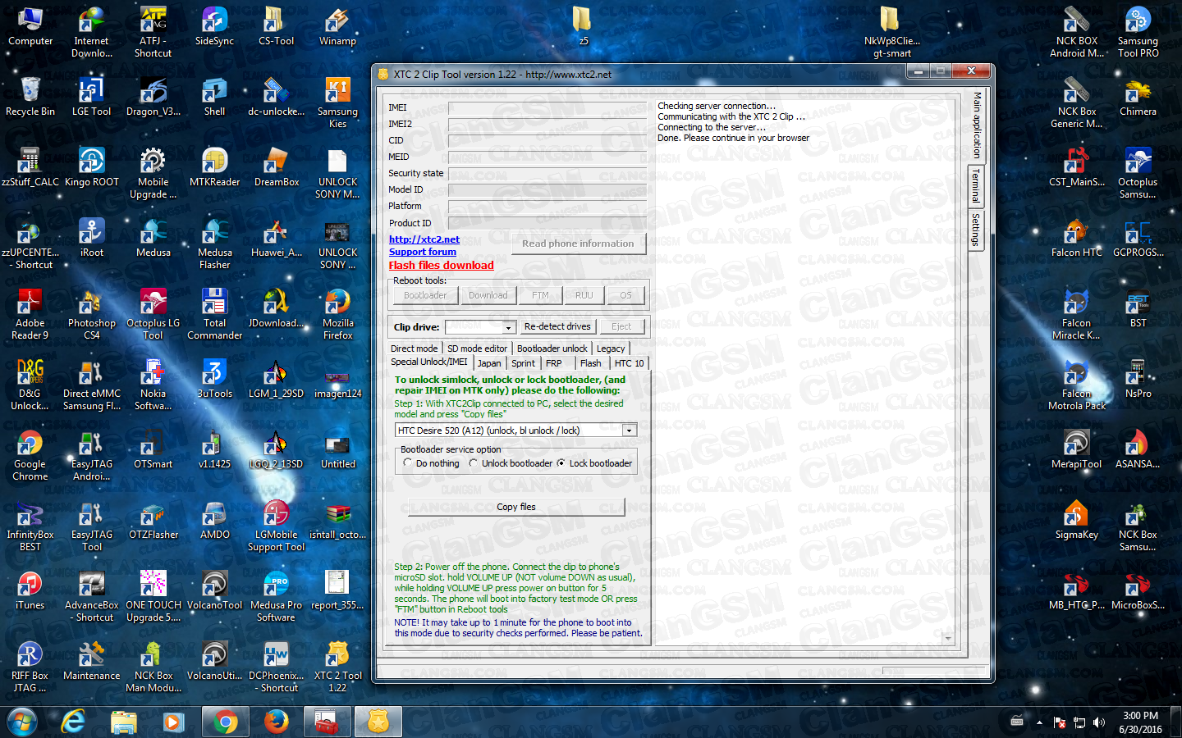Open the Total Commander desktop icon
1182x738 pixels.
pyautogui.click(x=214, y=314)
